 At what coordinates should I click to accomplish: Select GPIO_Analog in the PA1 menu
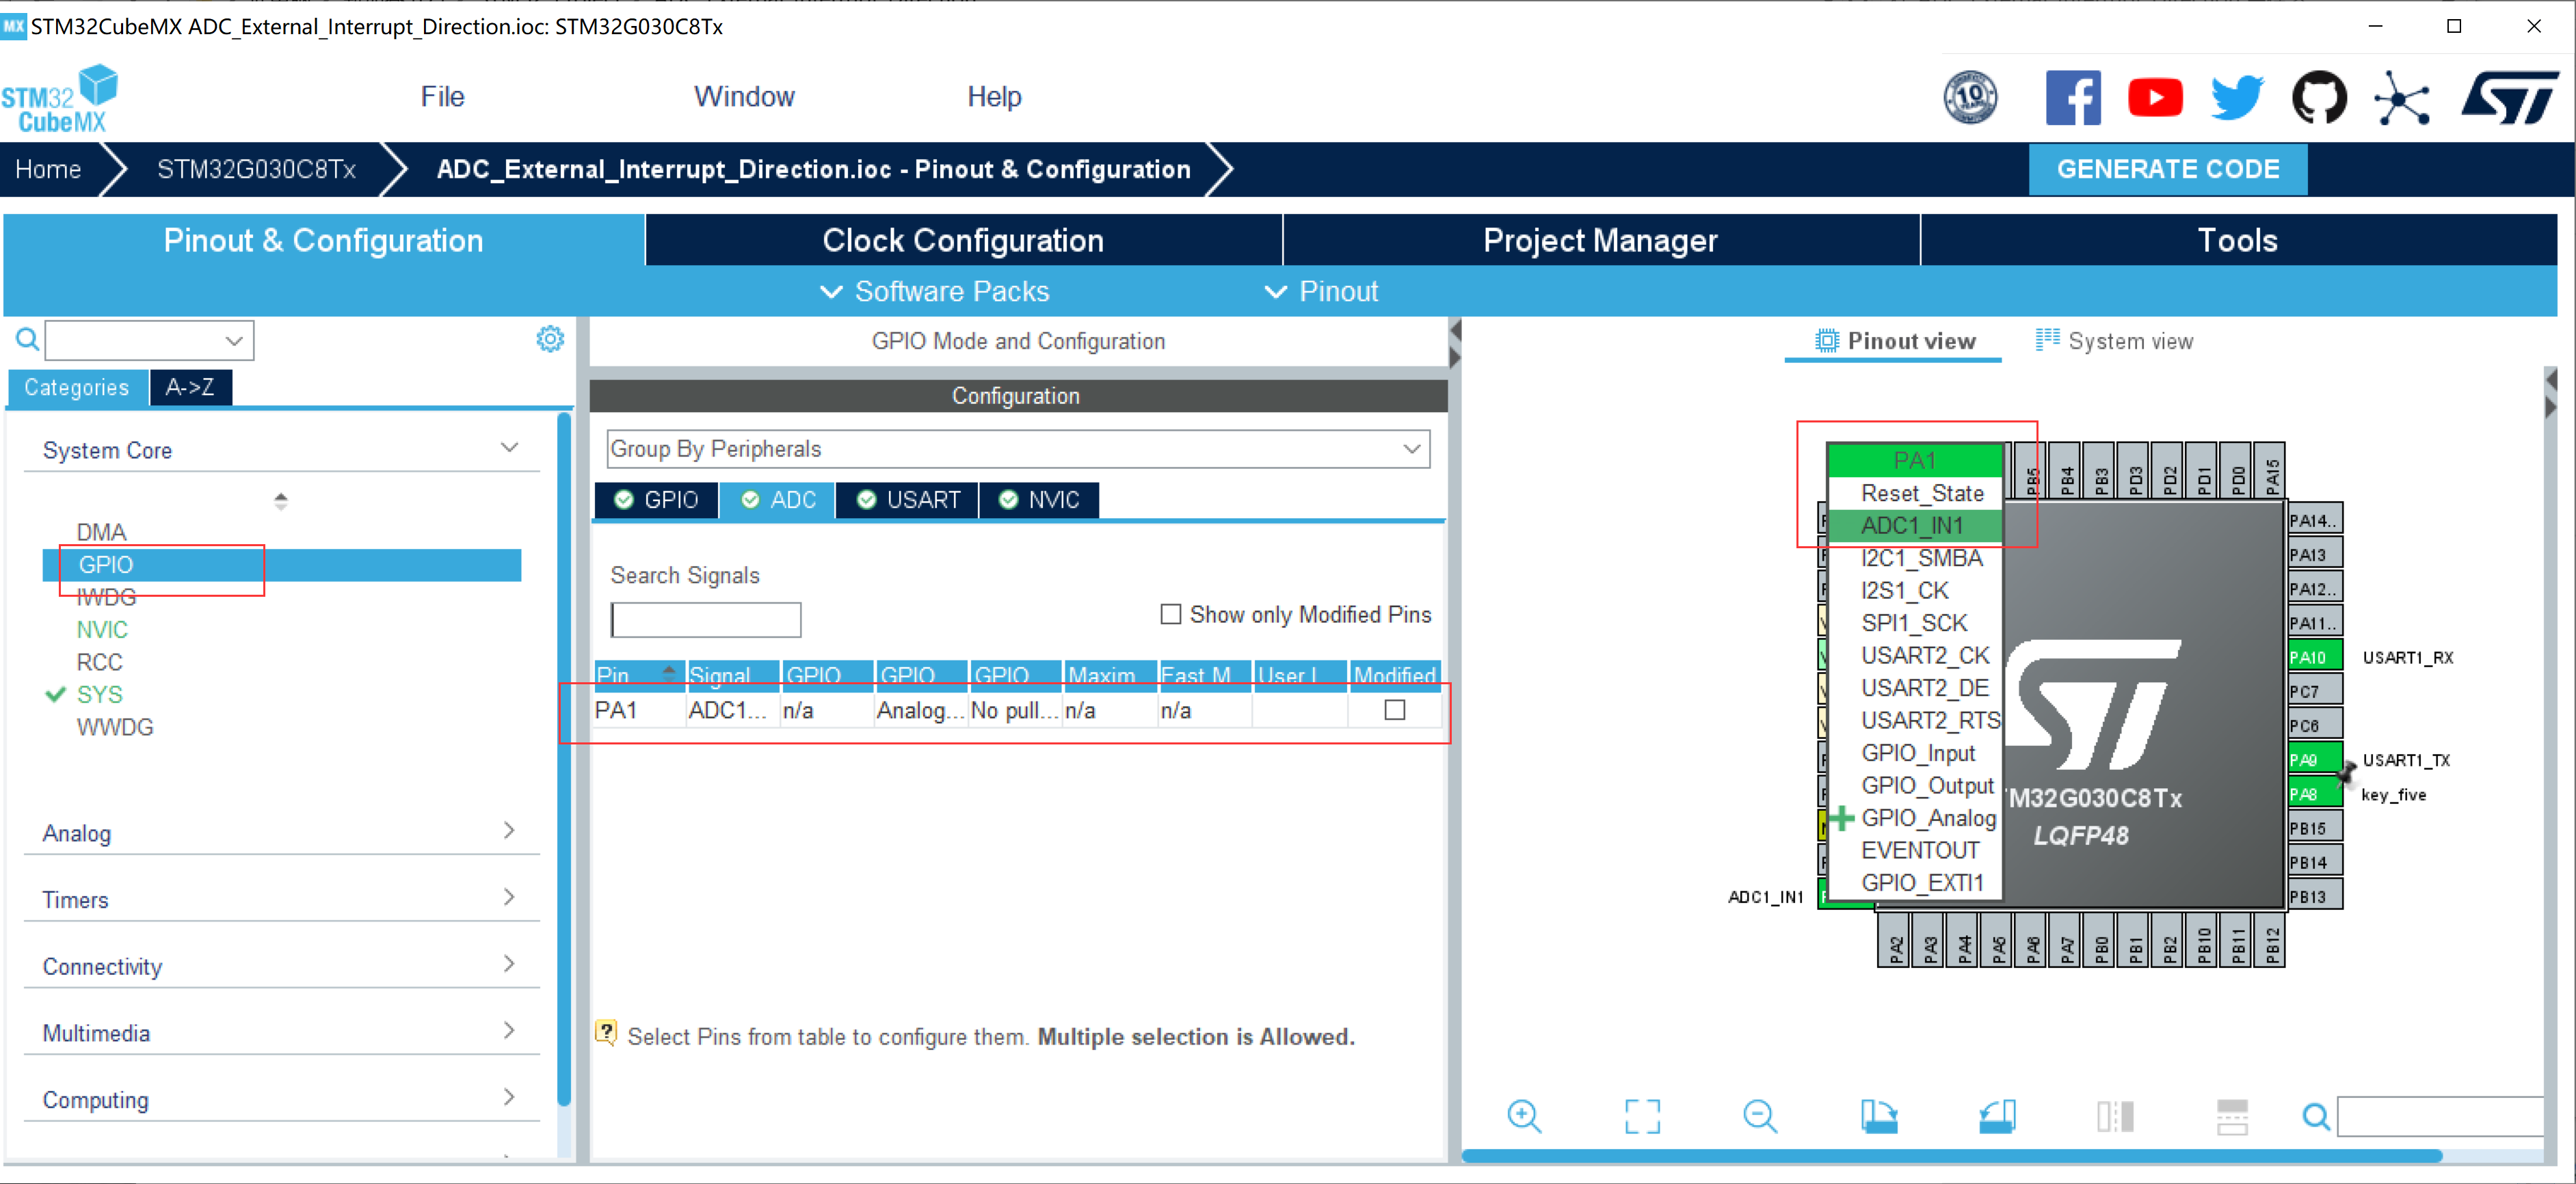click(1927, 818)
